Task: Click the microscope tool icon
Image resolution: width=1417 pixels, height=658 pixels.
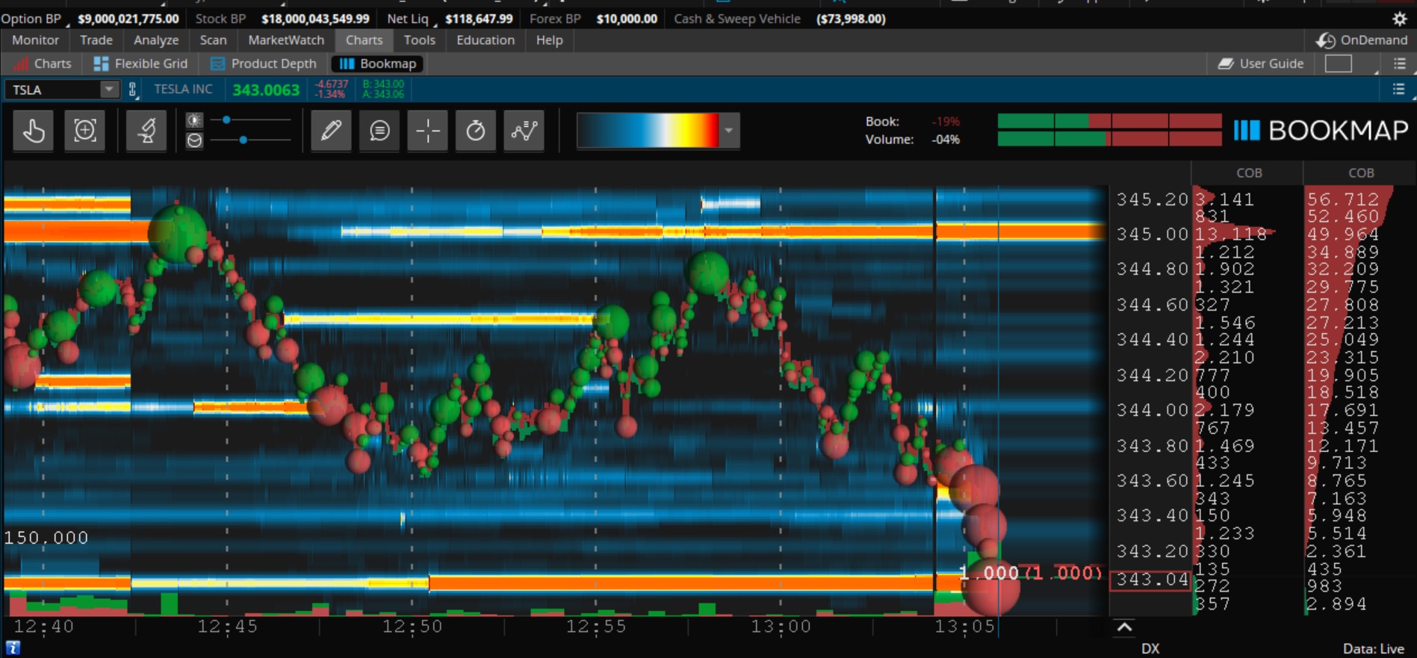Action: click(146, 131)
